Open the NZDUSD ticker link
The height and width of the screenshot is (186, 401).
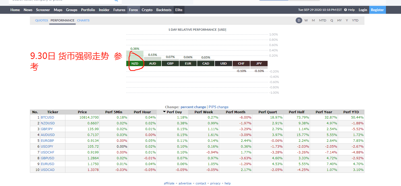(48, 123)
